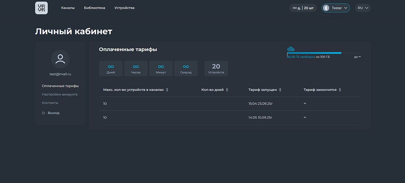
Task: Open the Каналы menu item
Action: tap(68, 8)
